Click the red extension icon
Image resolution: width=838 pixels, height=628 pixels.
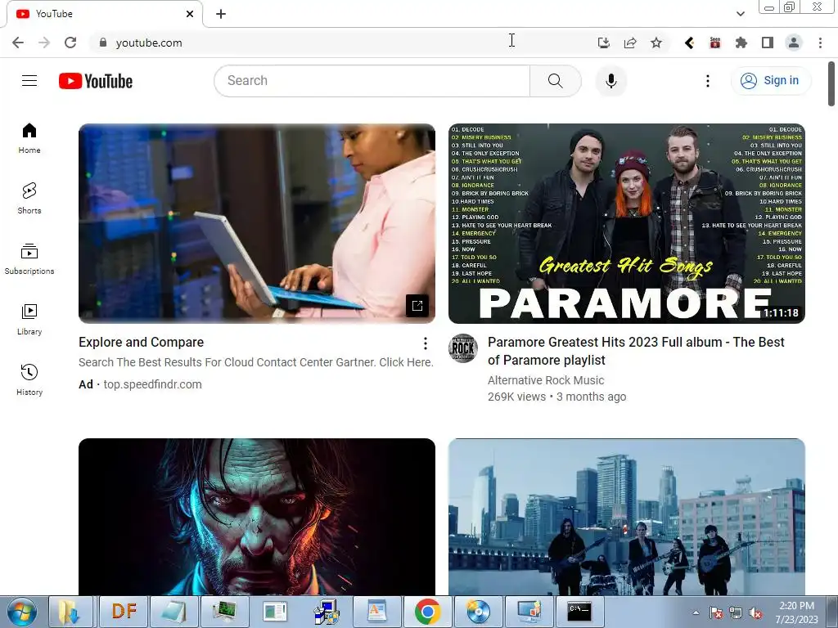(715, 43)
